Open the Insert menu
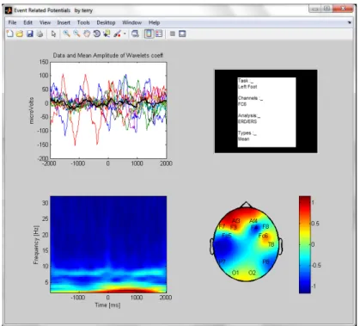 pyautogui.click(x=64, y=22)
